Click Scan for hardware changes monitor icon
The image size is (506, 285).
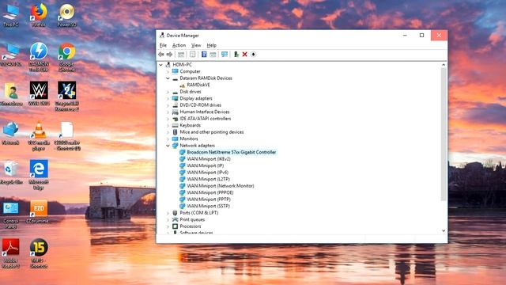click(x=225, y=55)
